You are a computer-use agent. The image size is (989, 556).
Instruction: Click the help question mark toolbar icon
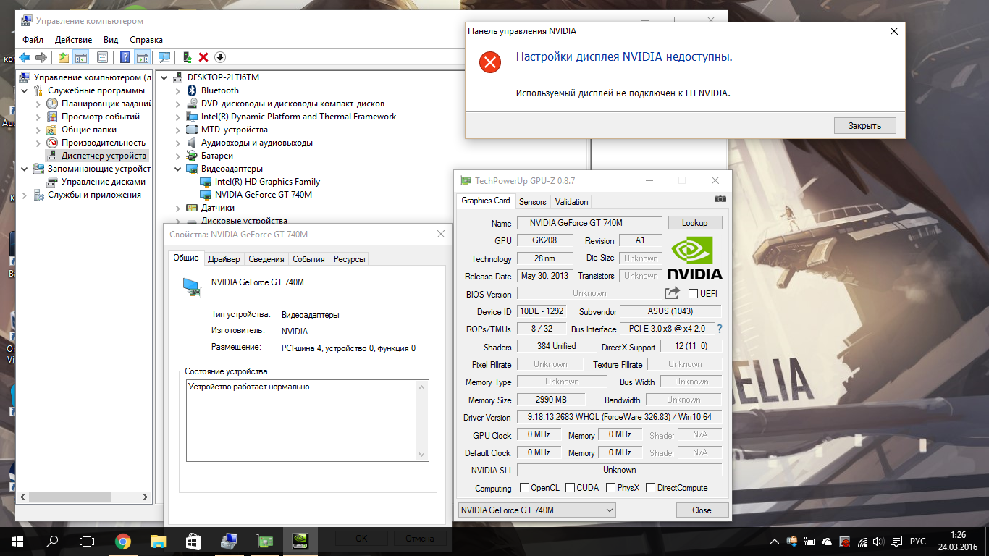point(125,57)
